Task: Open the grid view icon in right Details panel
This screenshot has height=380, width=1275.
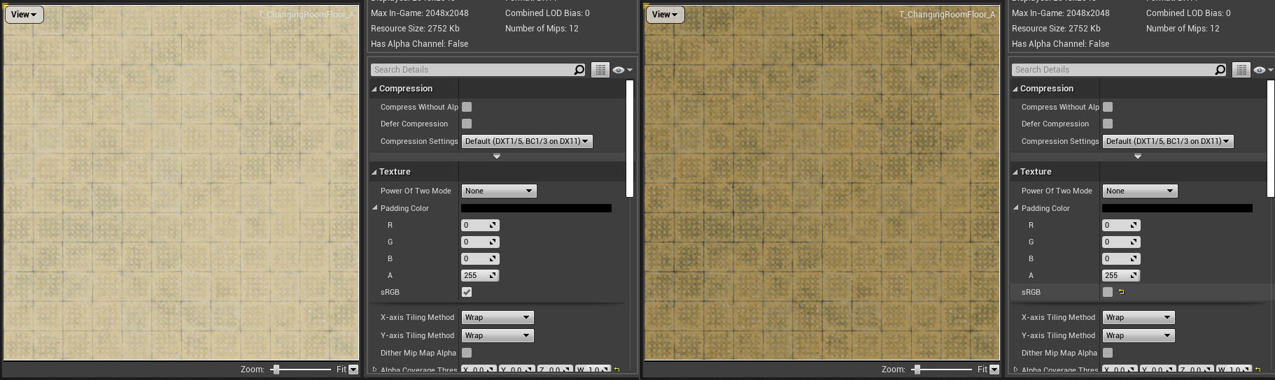Action: (x=1241, y=70)
